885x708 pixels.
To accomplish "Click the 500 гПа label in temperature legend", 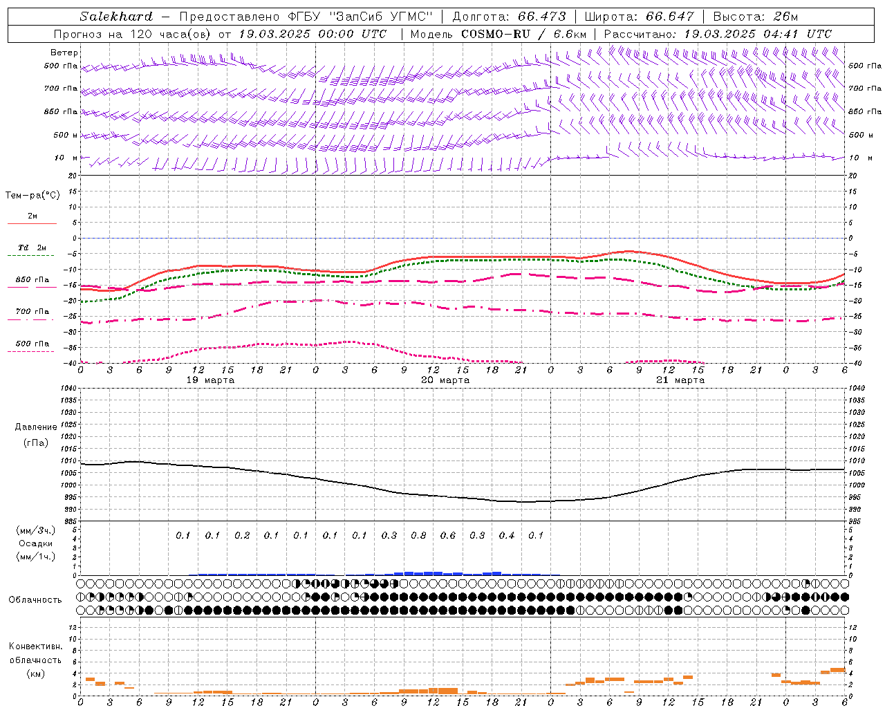I will pos(32,344).
